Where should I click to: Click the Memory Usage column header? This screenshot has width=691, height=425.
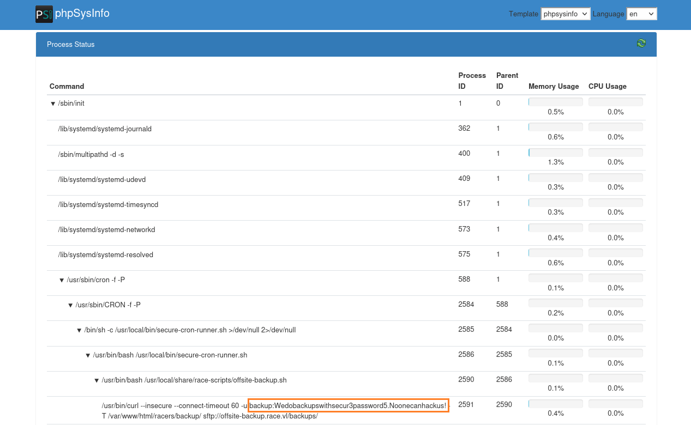pyautogui.click(x=554, y=86)
